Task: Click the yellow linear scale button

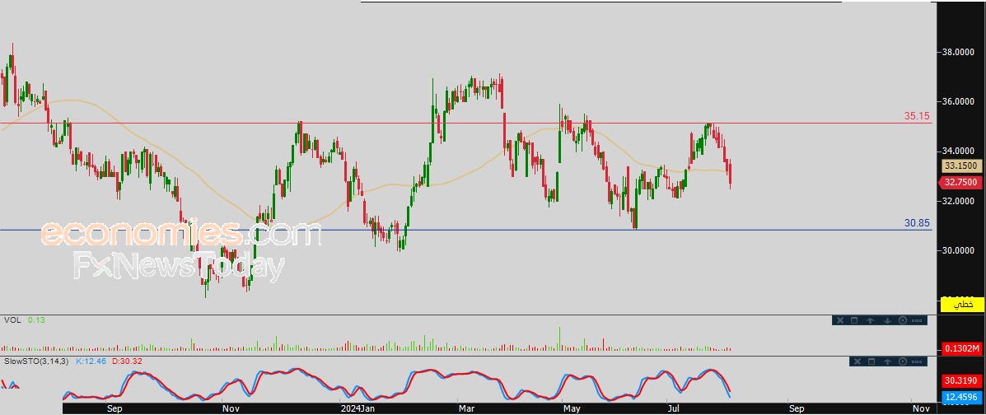Action: 962,305
